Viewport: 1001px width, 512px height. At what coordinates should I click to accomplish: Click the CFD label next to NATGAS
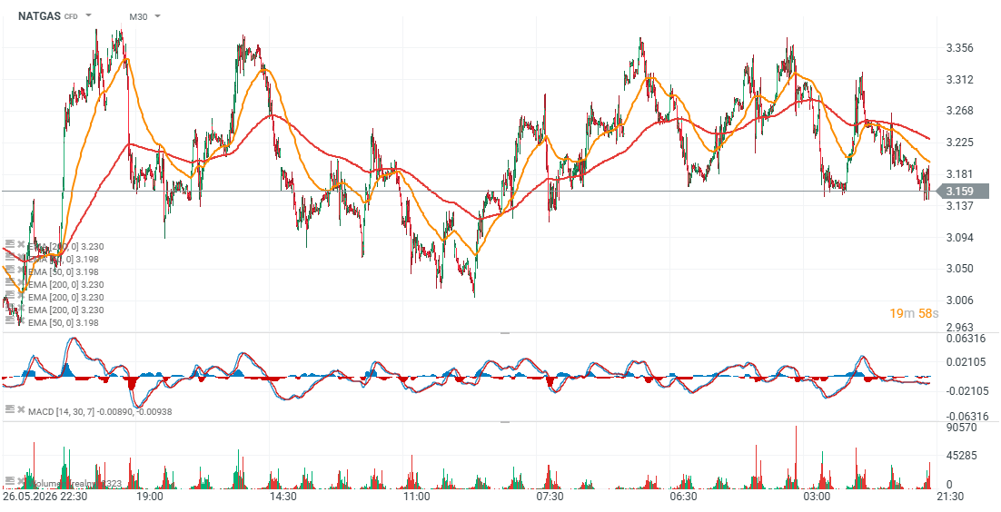pos(71,16)
